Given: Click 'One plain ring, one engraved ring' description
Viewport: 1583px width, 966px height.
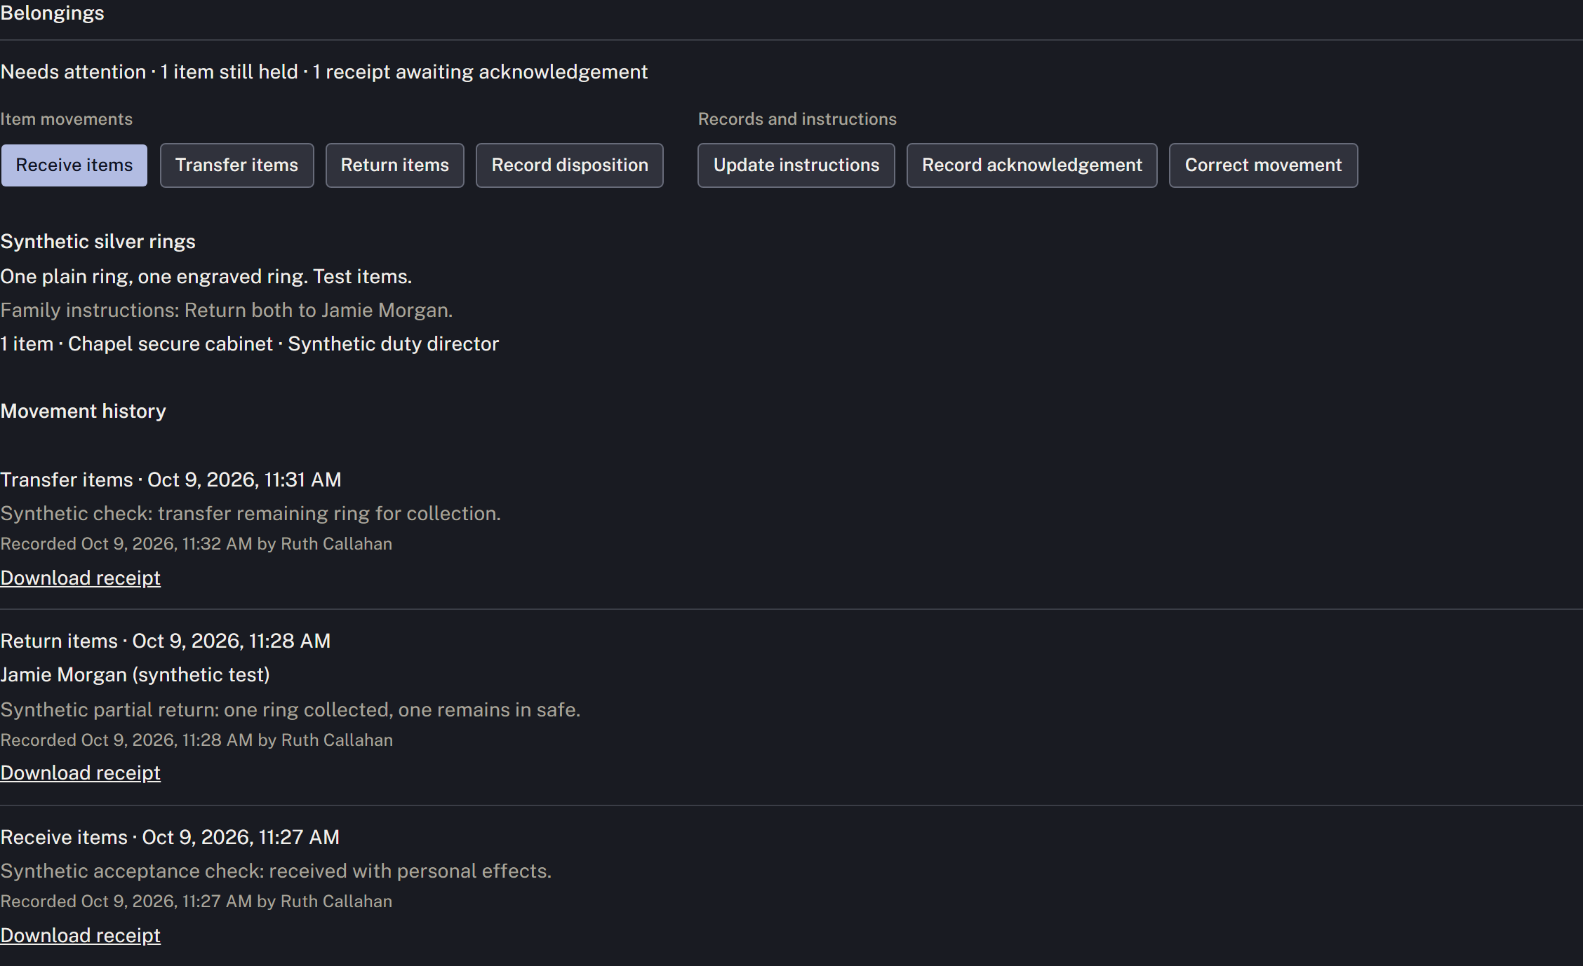Looking at the screenshot, I should 206,276.
